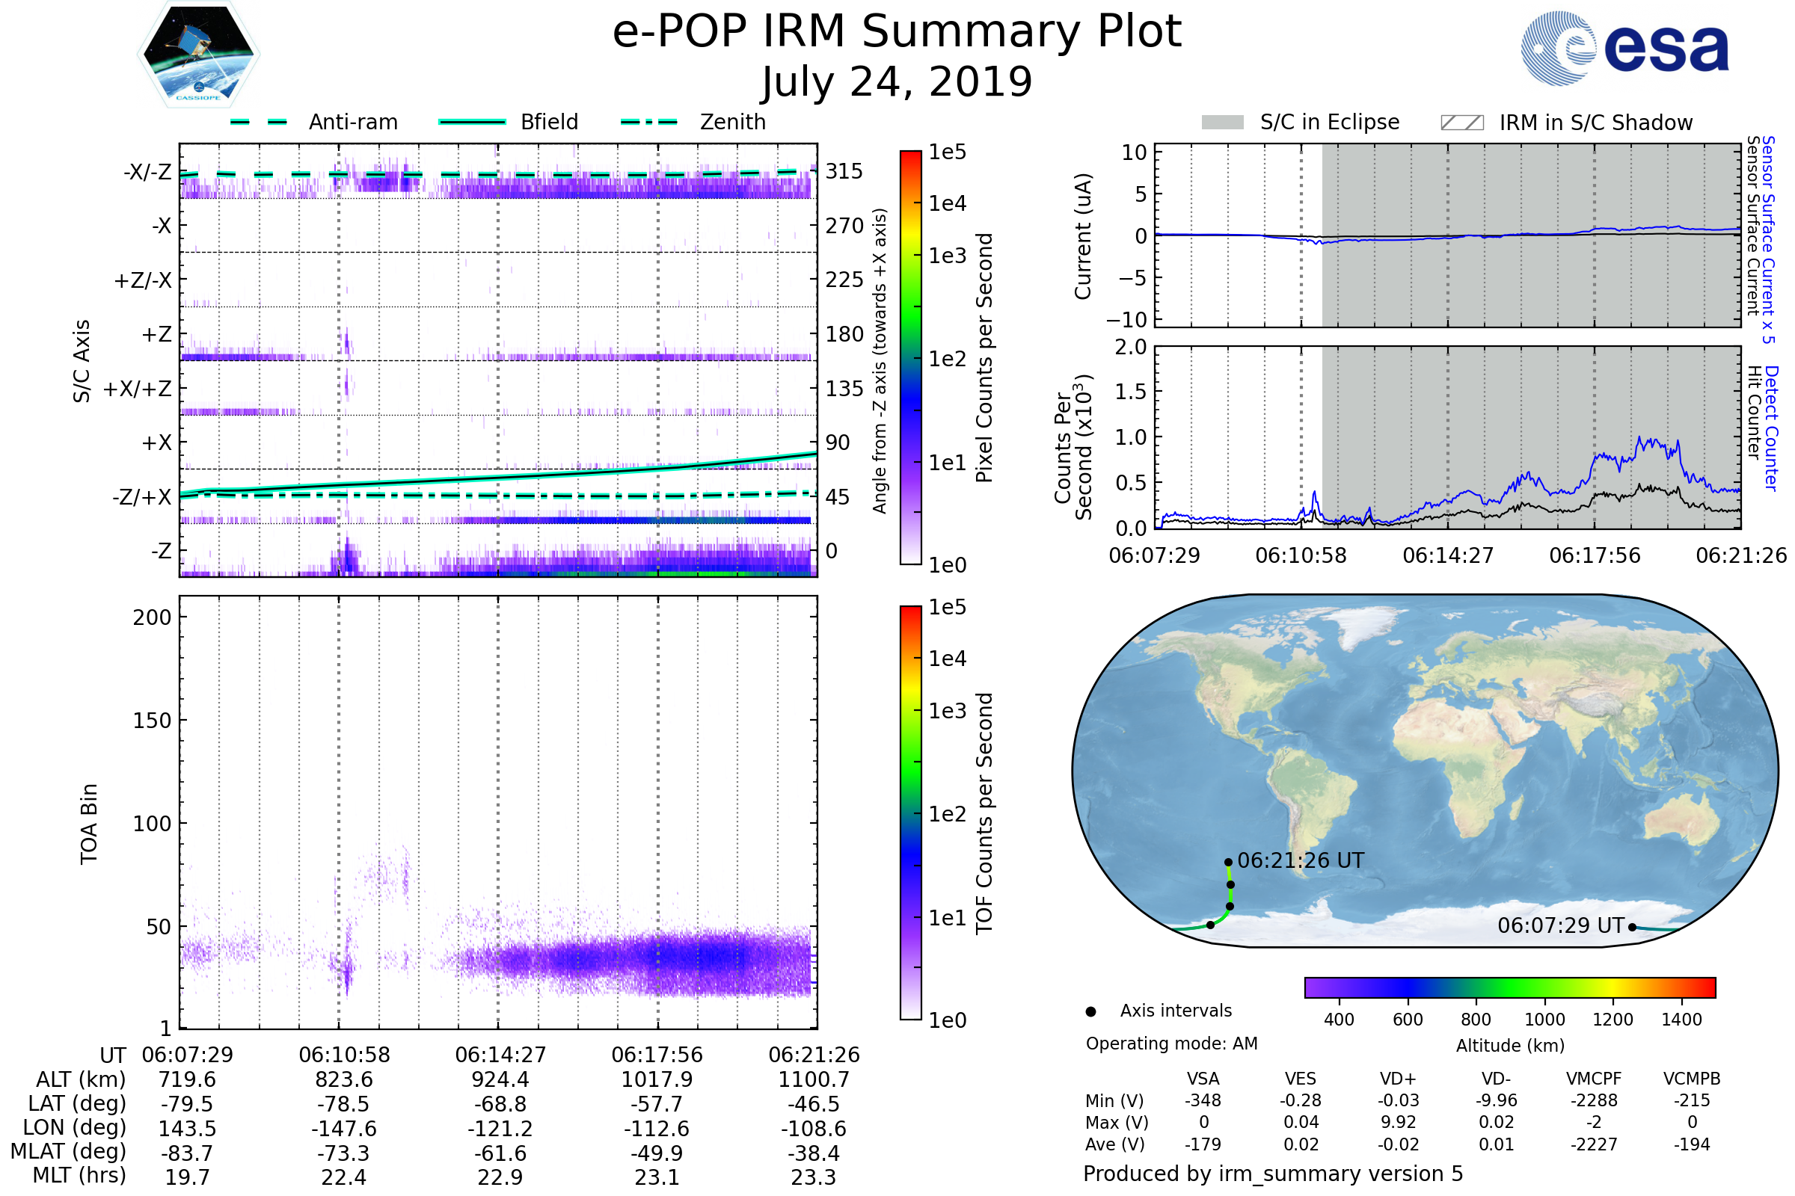Click the Altitude (km) color bar

coord(1509,987)
